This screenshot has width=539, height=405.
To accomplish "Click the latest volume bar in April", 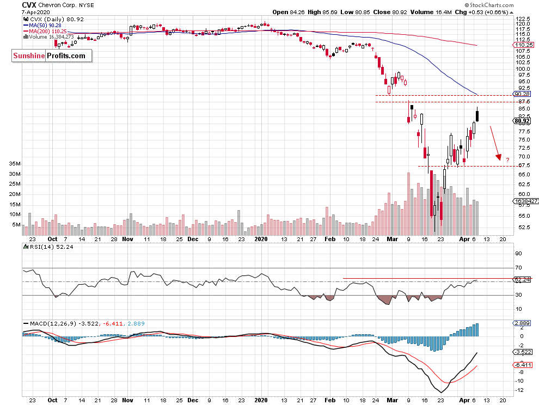I will tap(477, 218).
